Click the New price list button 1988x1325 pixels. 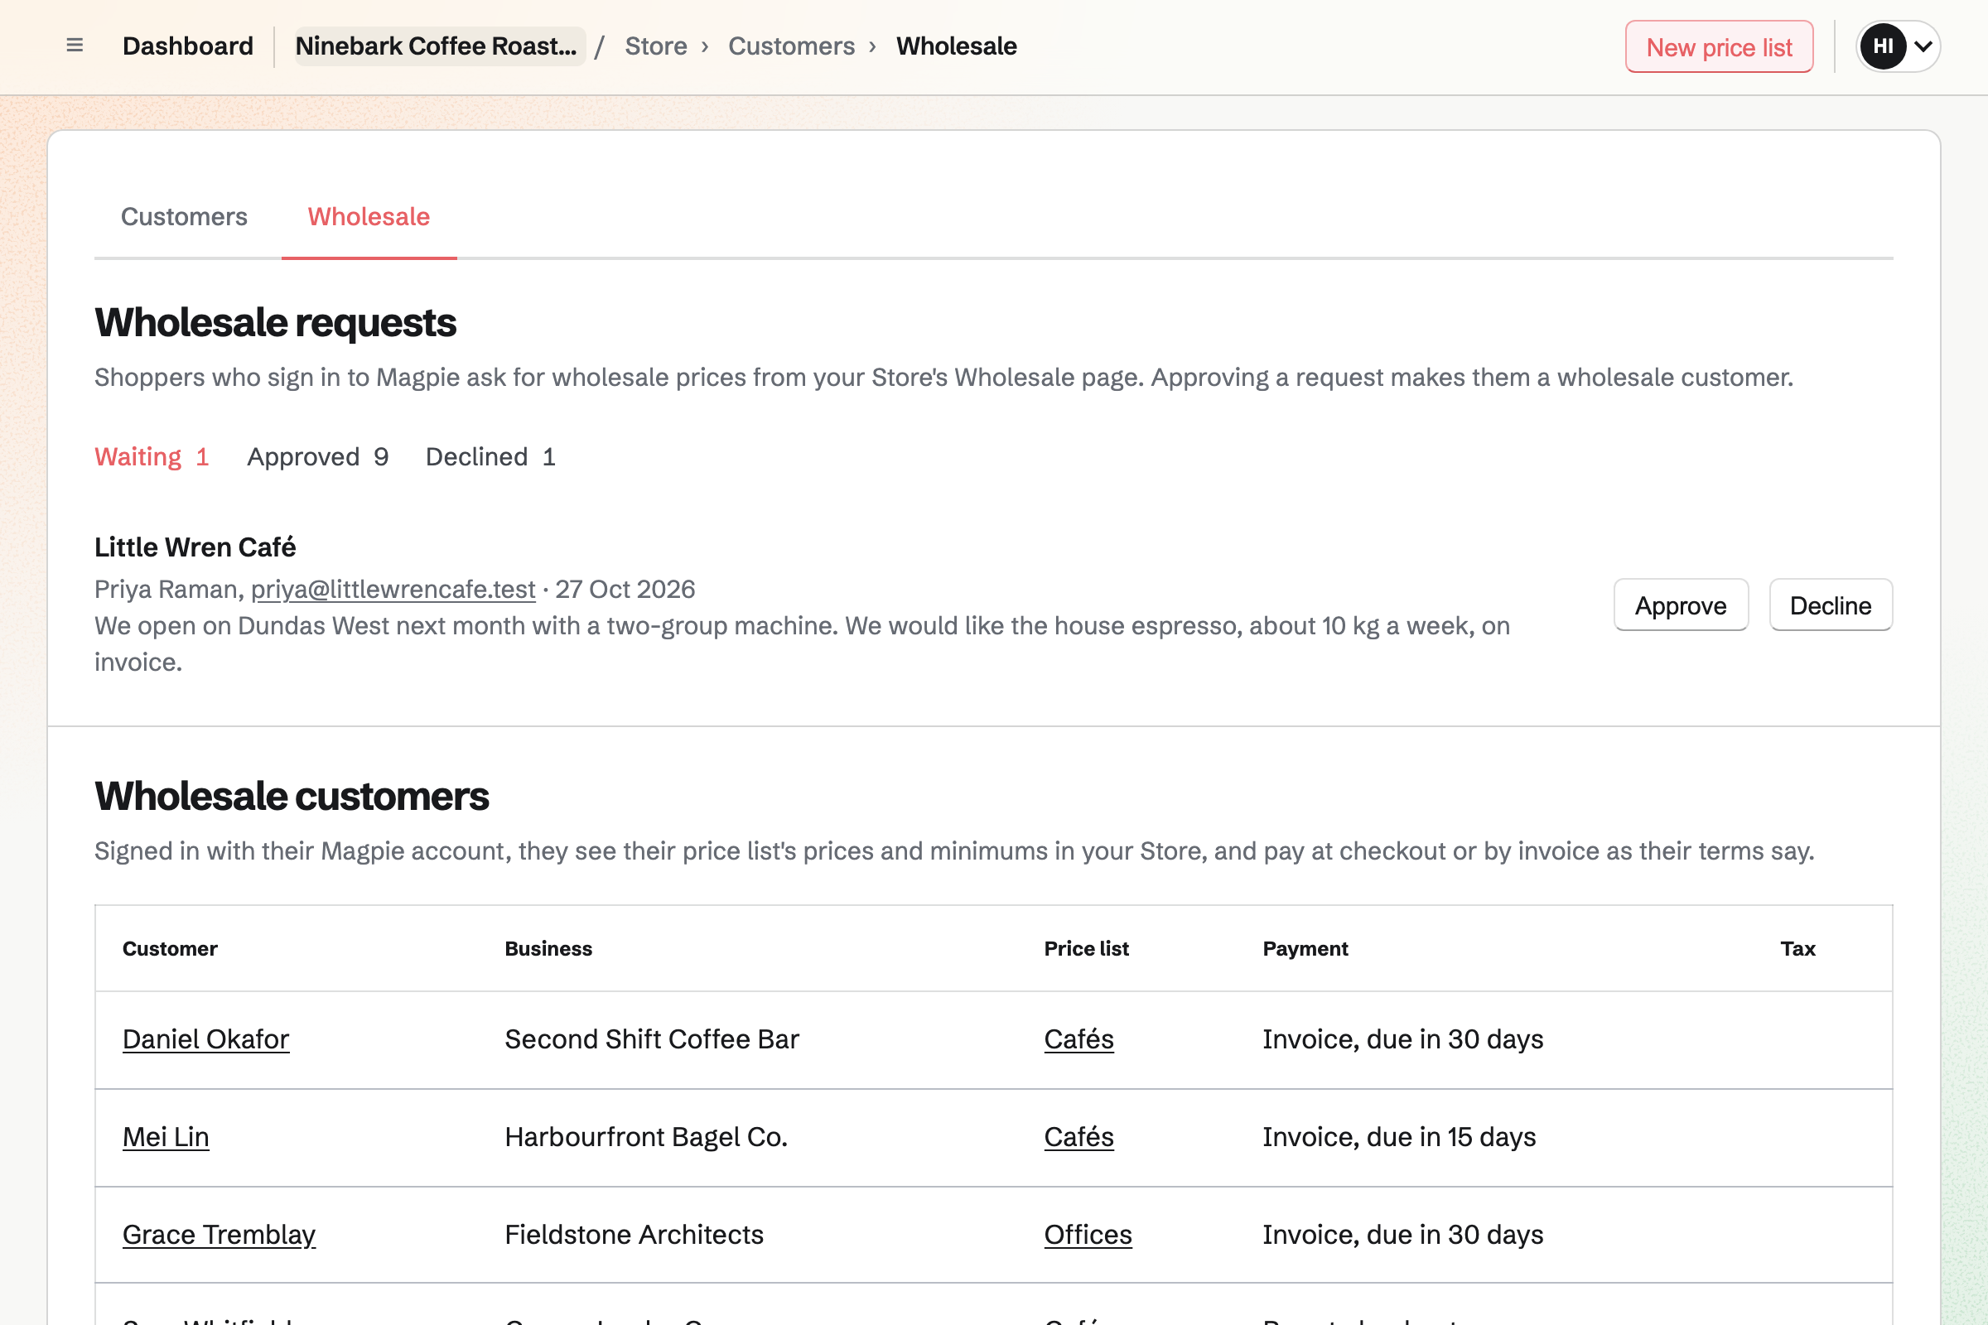point(1718,46)
